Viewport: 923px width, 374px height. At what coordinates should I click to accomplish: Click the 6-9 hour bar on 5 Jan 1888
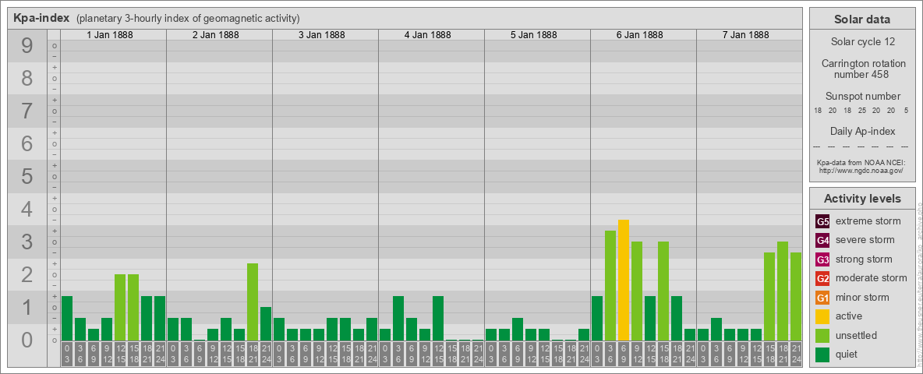point(518,330)
